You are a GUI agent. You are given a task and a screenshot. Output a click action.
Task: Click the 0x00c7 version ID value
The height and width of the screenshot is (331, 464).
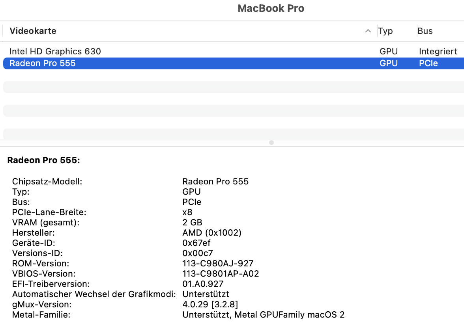198,253
